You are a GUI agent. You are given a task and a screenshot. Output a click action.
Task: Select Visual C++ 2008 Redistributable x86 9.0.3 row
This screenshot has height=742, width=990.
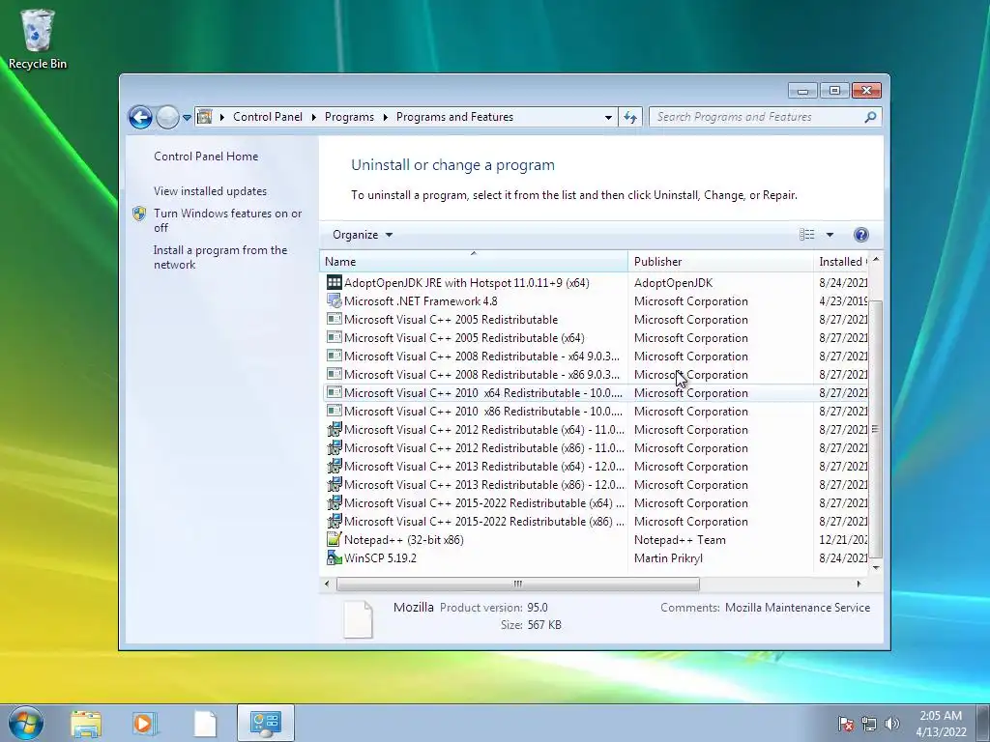pos(596,374)
